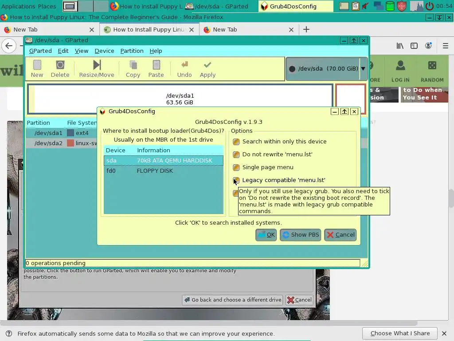
Task: Click the Device column header in Grub4DosConfig
Action: point(116,151)
